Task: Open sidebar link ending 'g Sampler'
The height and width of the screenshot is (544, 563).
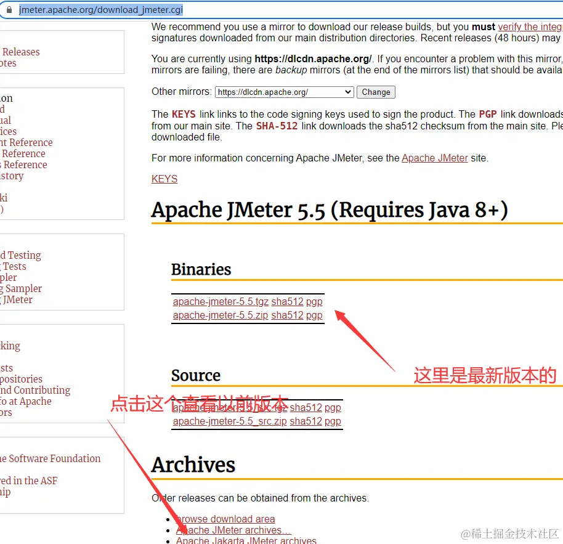Action: (21, 289)
